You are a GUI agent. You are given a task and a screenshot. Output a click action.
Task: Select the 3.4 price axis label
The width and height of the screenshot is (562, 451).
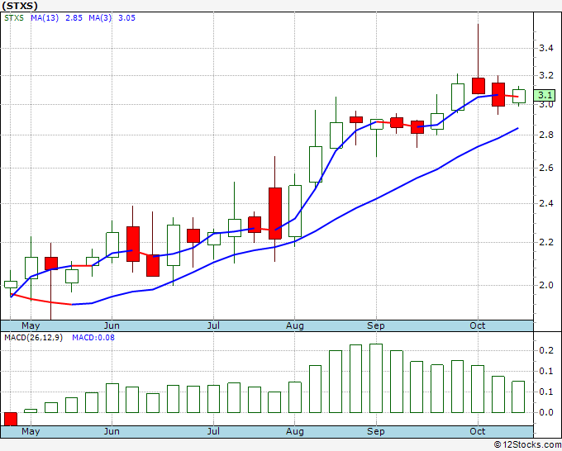coord(546,48)
